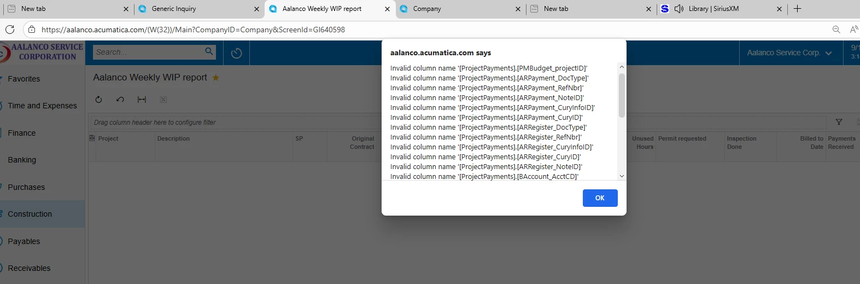Click the dialog's vertical scrollbar thumb
This screenshot has width=860, height=284.
click(x=622, y=95)
